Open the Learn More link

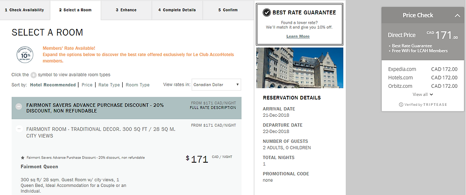(x=298, y=36)
